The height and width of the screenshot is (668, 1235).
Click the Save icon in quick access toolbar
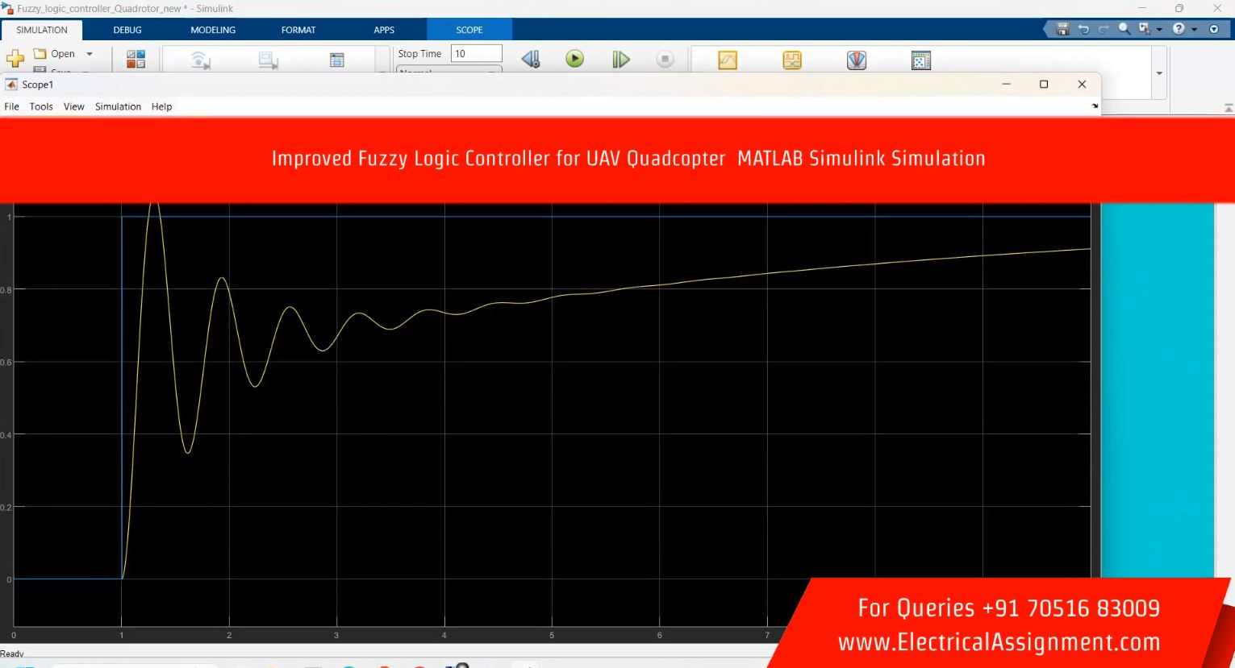pyautogui.click(x=1062, y=29)
